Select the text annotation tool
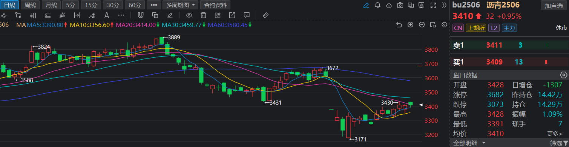The height and width of the screenshot is (147, 569). coord(107,15)
